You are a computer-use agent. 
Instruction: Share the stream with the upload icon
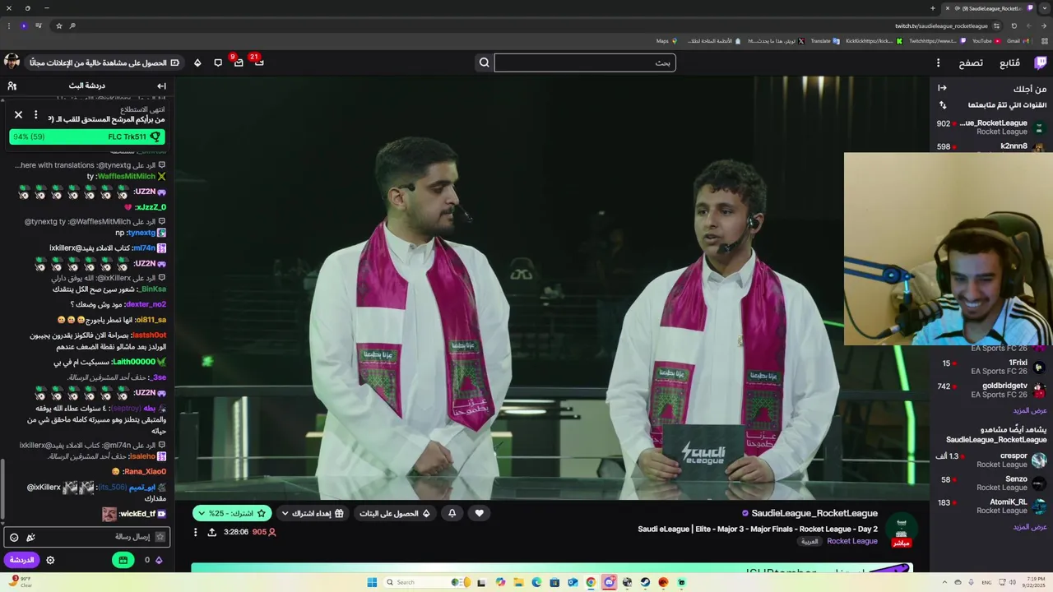tap(212, 532)
